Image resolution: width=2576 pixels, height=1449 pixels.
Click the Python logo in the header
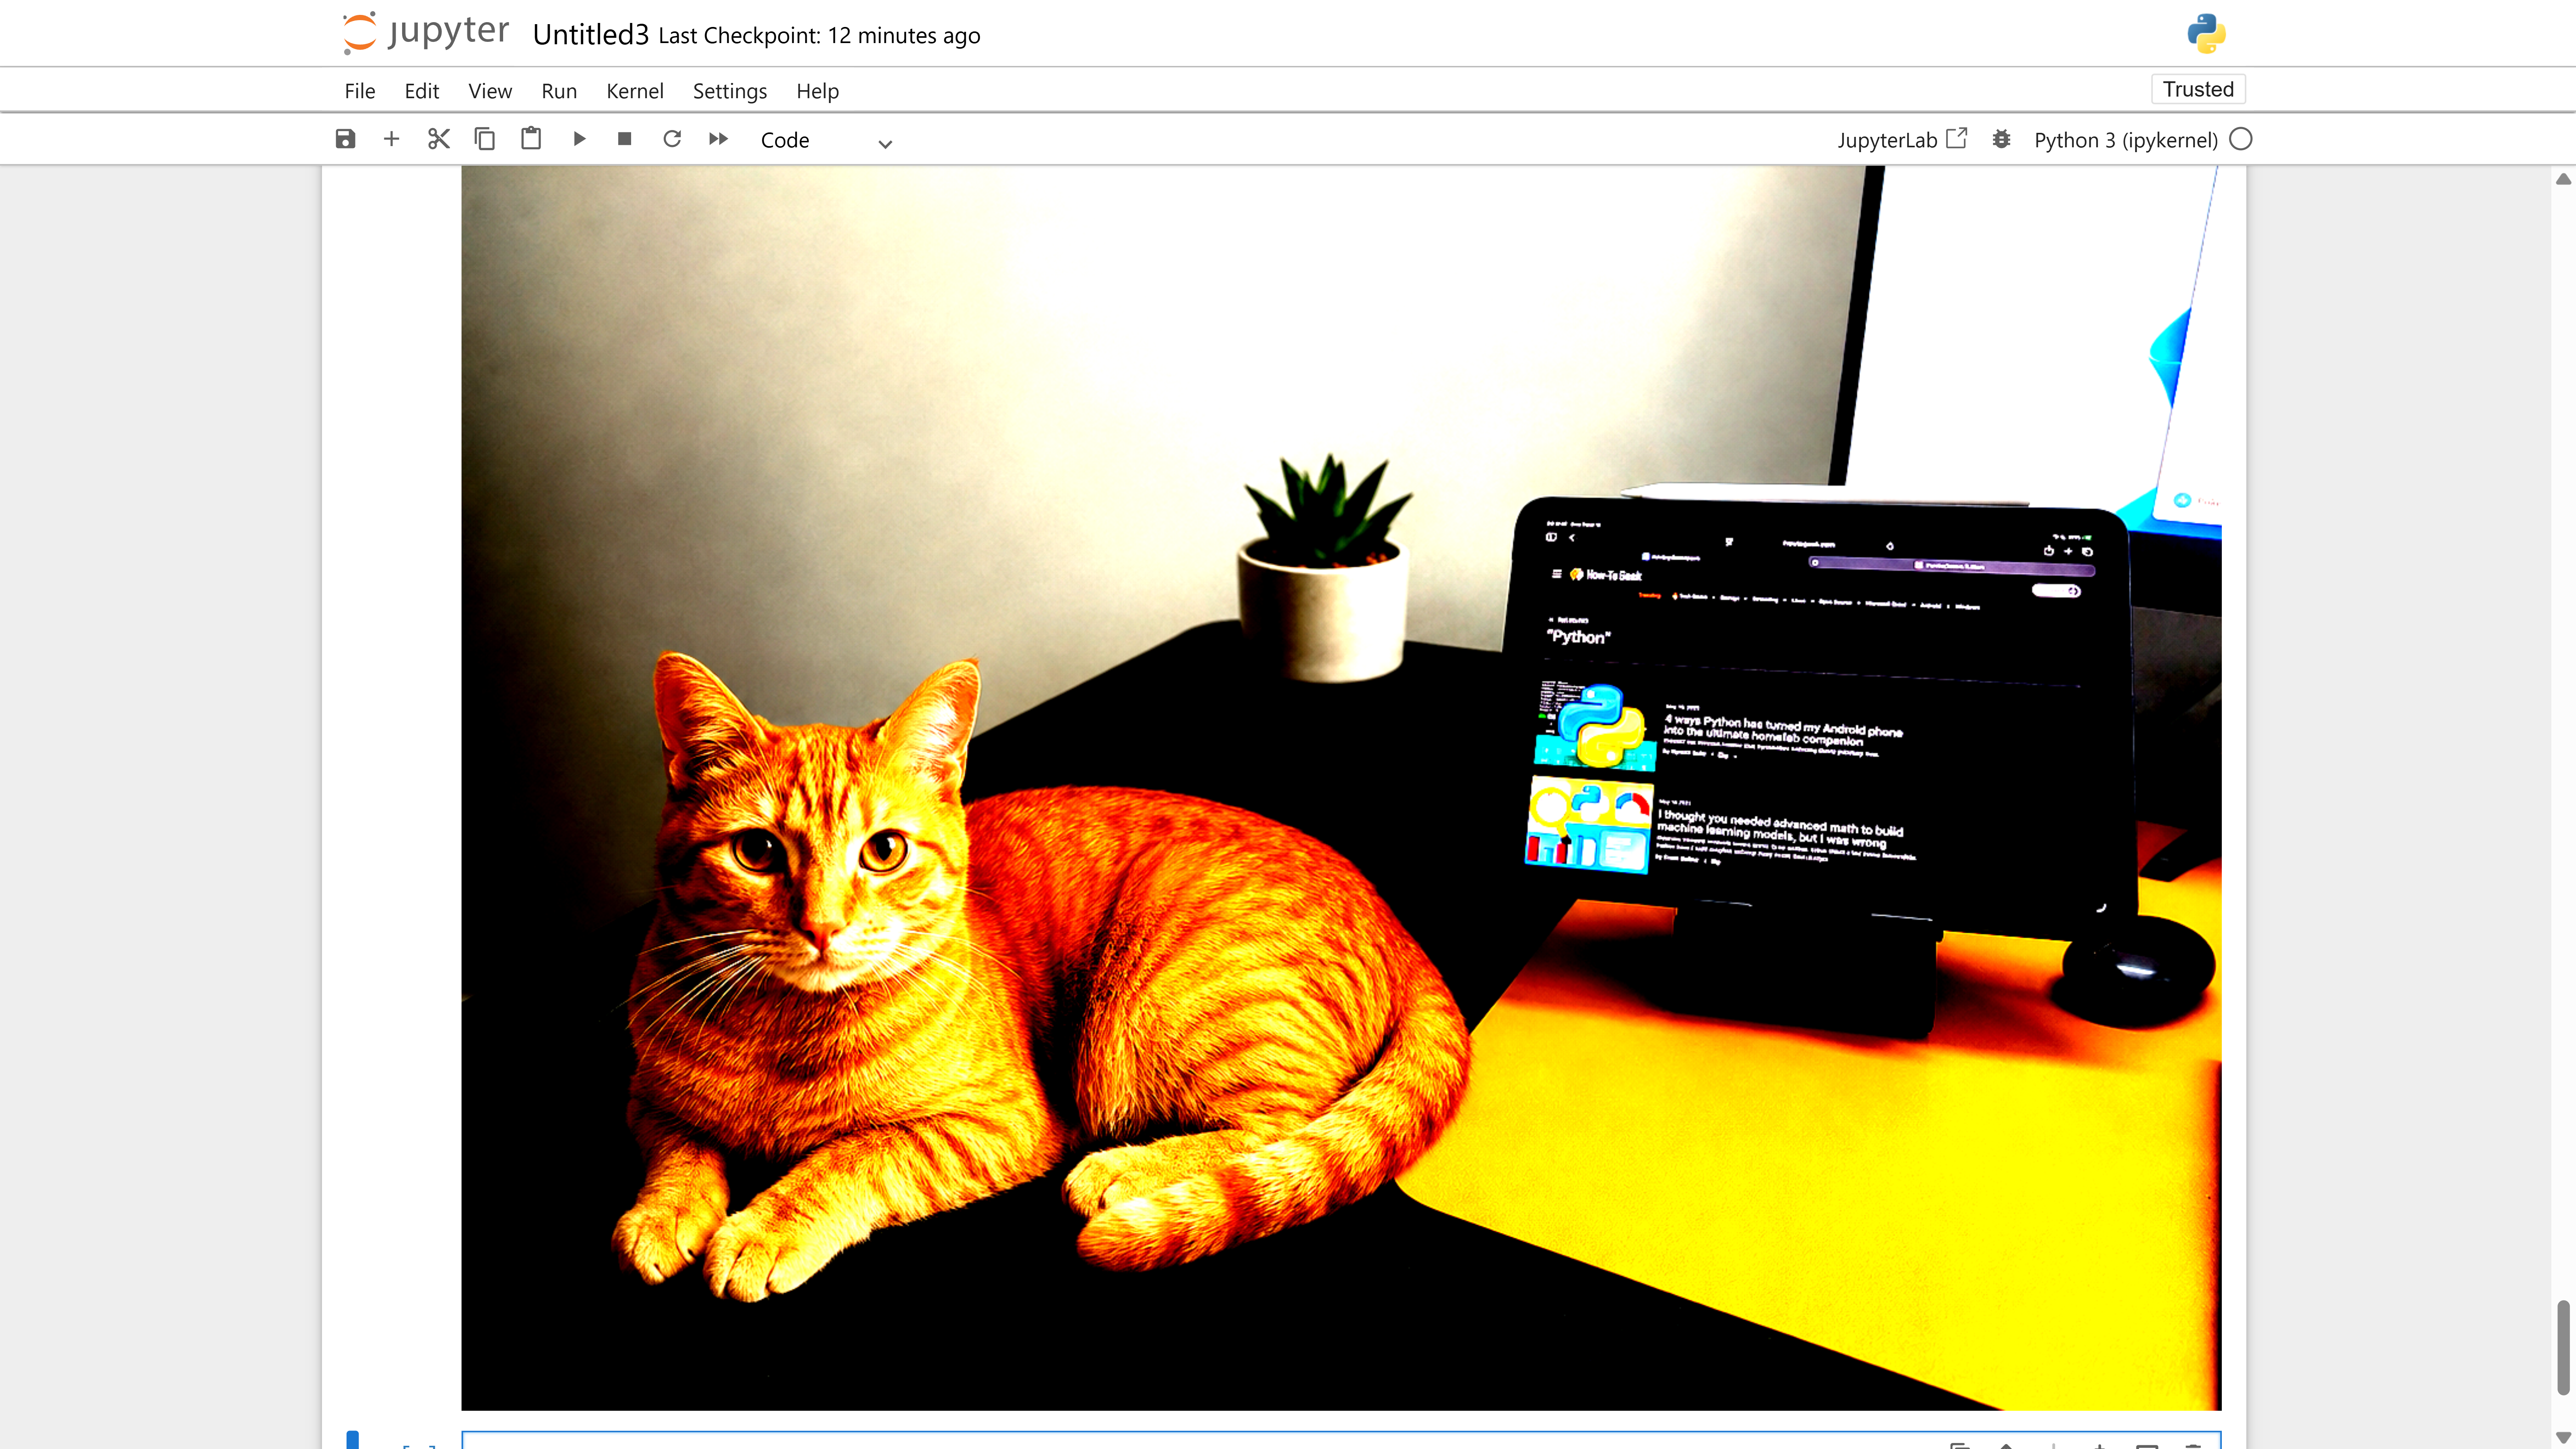[2206, 33]
